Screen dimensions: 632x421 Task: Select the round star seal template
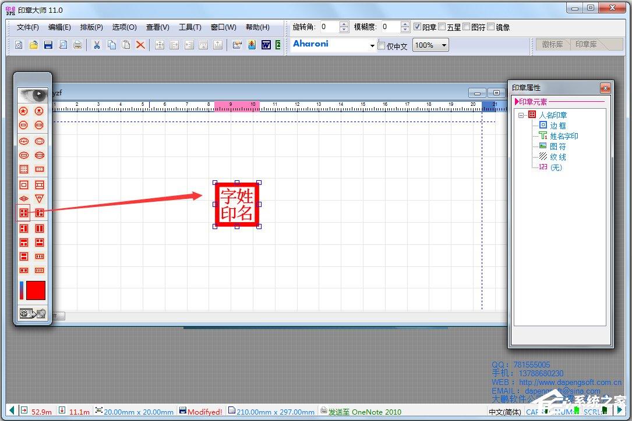point(24,111)
